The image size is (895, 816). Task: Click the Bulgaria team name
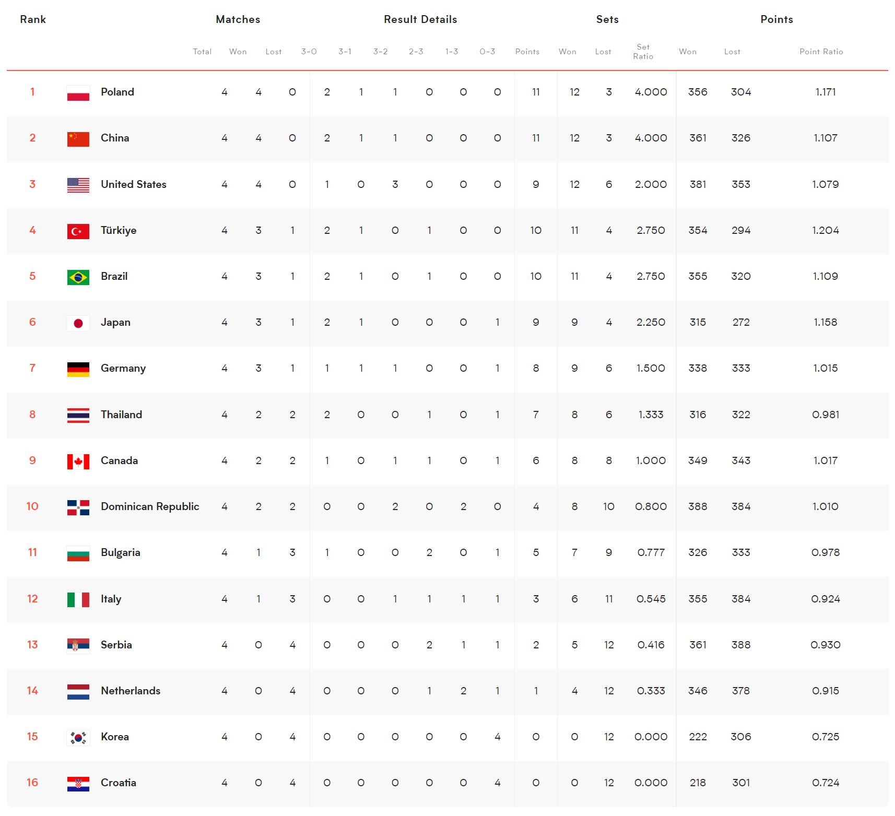(x=120, y=552)
